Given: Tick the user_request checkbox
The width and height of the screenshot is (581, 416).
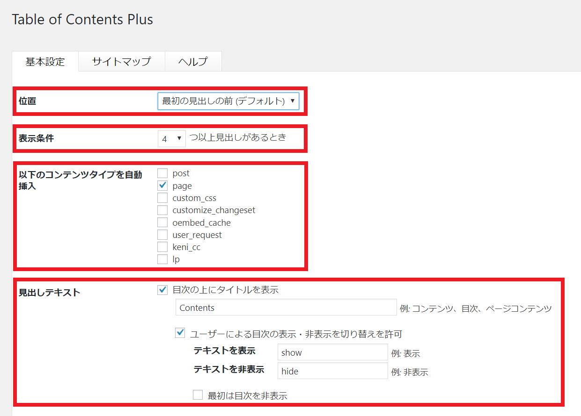Looking at the screenshot, I should tap(162, 235).
